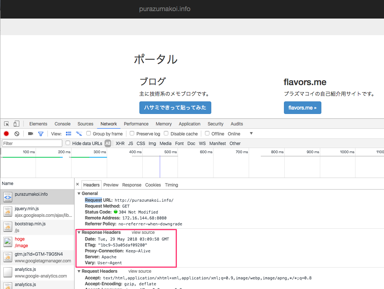The width and height of the screenshot is (384, 289).
Task: Click the blue Japanese blog button
Action: pyautogui.click(x=175, y=108)
